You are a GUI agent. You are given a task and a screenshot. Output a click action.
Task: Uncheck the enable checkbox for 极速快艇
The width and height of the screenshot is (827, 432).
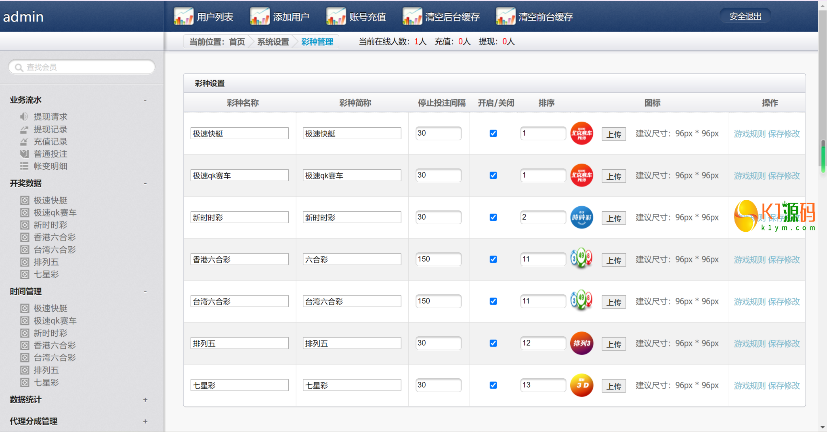tap(493, 133)
